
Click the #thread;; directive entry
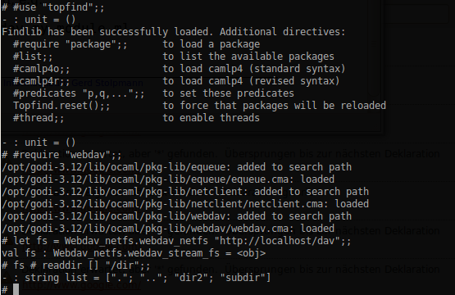pyautogui.click(x=39, y=118)
